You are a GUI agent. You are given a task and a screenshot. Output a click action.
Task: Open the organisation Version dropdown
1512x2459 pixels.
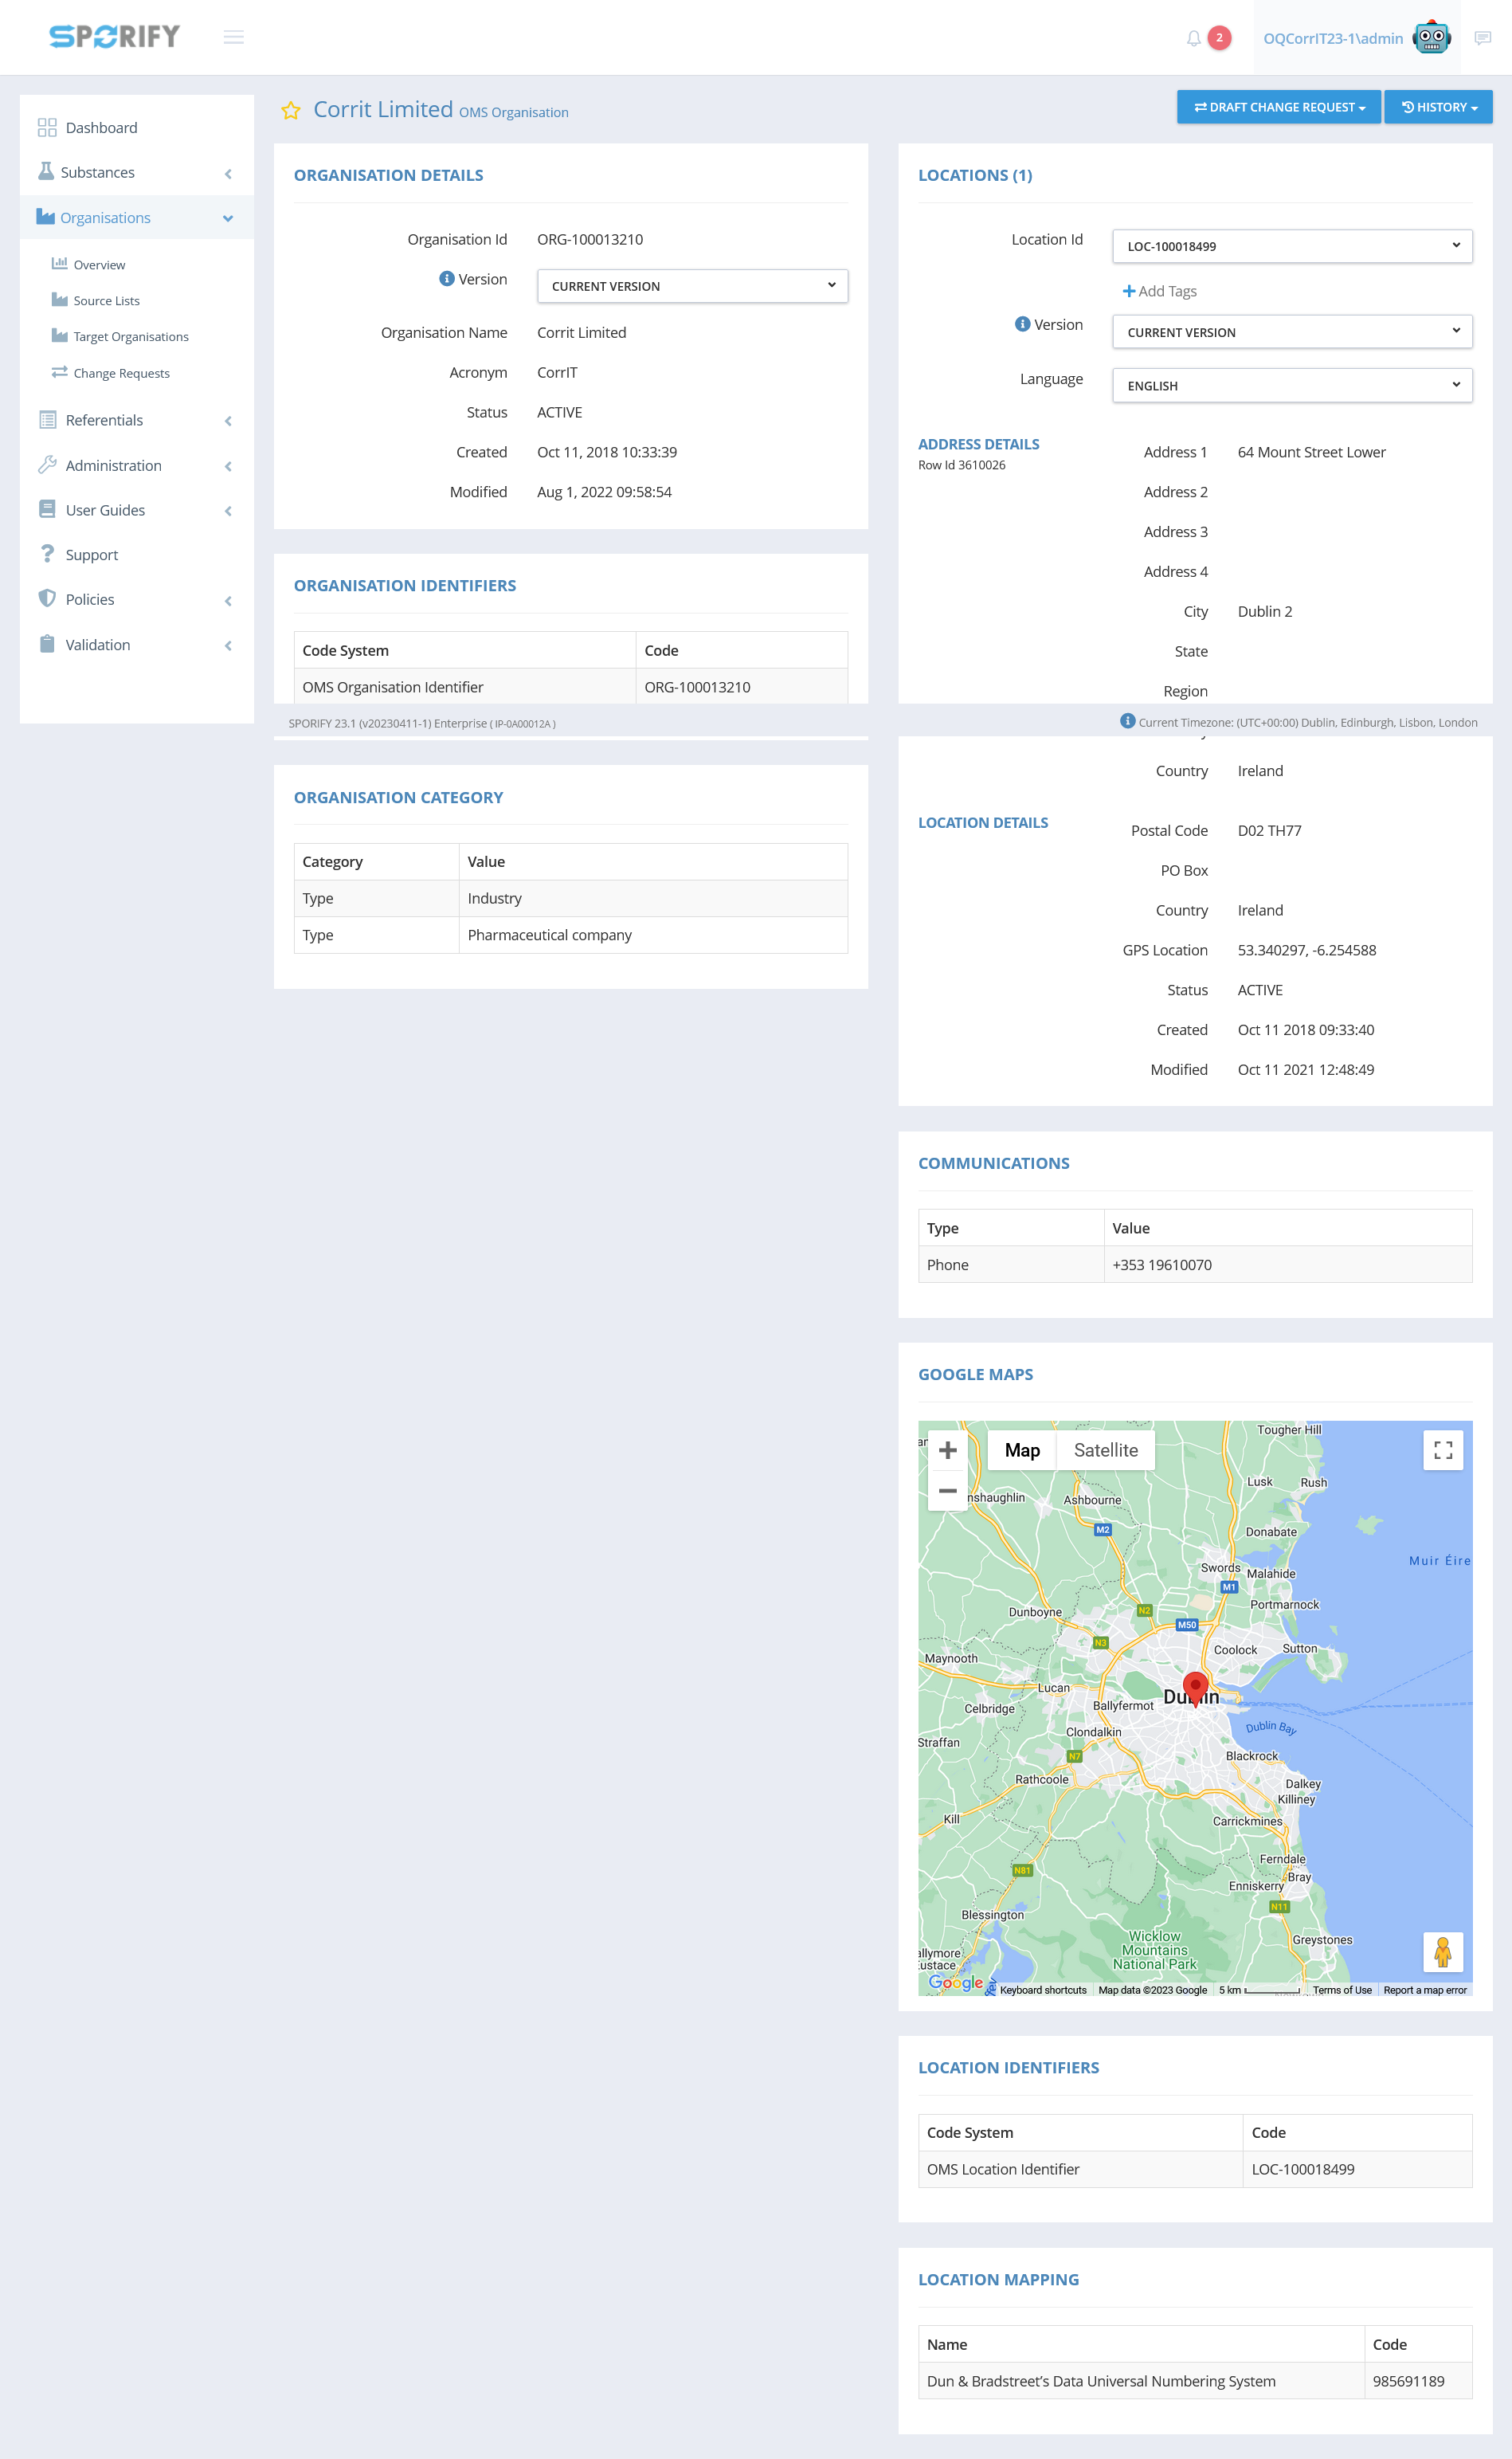[692, 286]
